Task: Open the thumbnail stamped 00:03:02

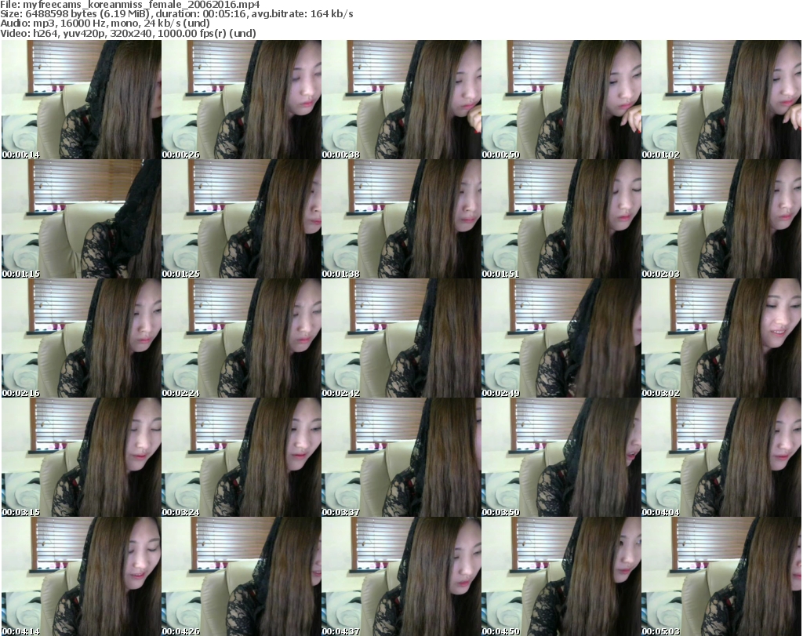Action: click(x=721, y=338)
